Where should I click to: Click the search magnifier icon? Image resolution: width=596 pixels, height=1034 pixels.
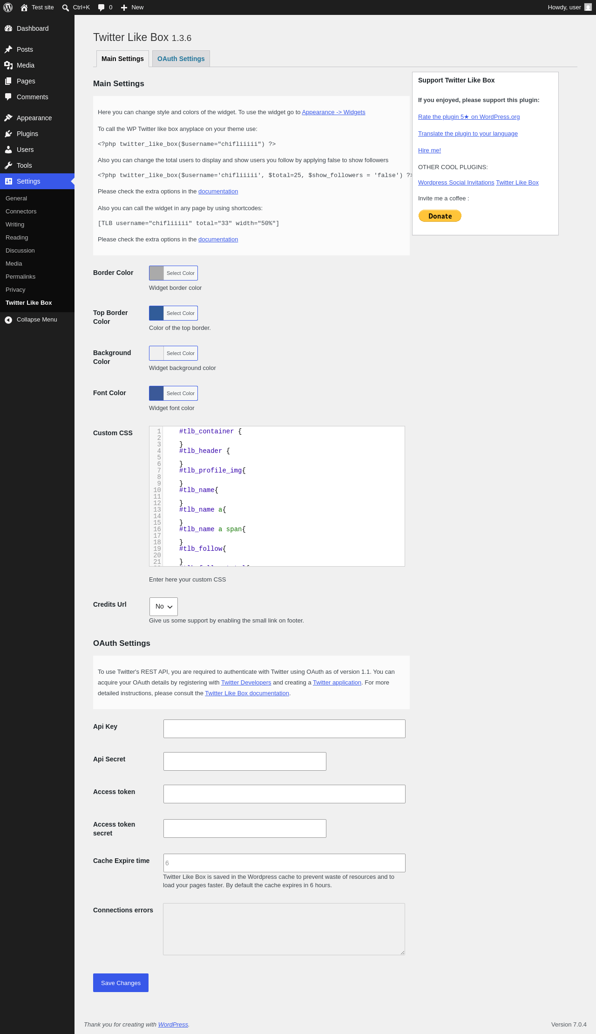click(66, 7)
